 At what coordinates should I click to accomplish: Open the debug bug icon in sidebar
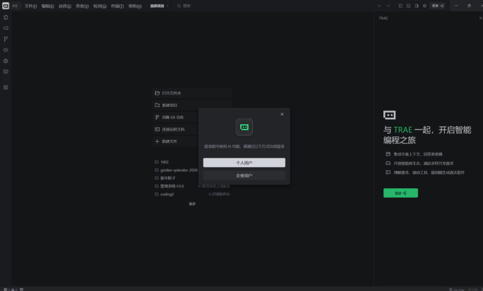pyautogui.click(x=6, y=61)
